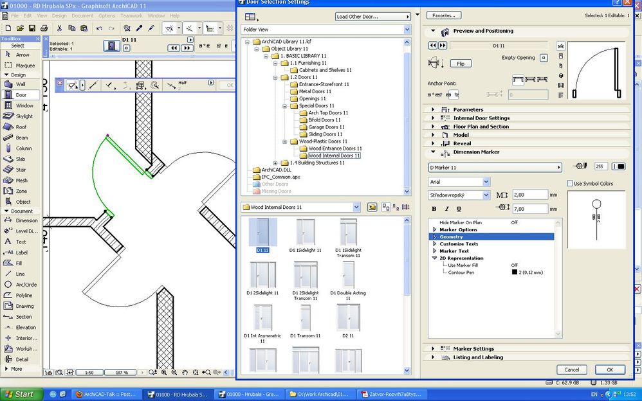Open the Help menu

tap(175, 15)
